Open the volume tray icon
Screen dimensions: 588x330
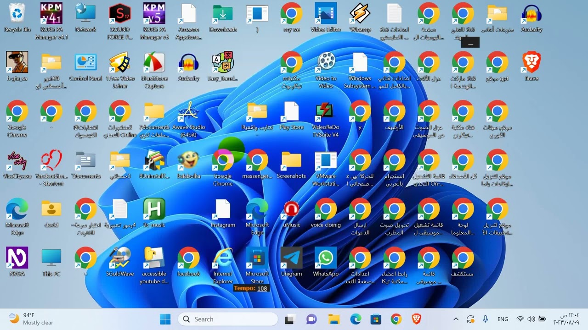click(531, 319)
